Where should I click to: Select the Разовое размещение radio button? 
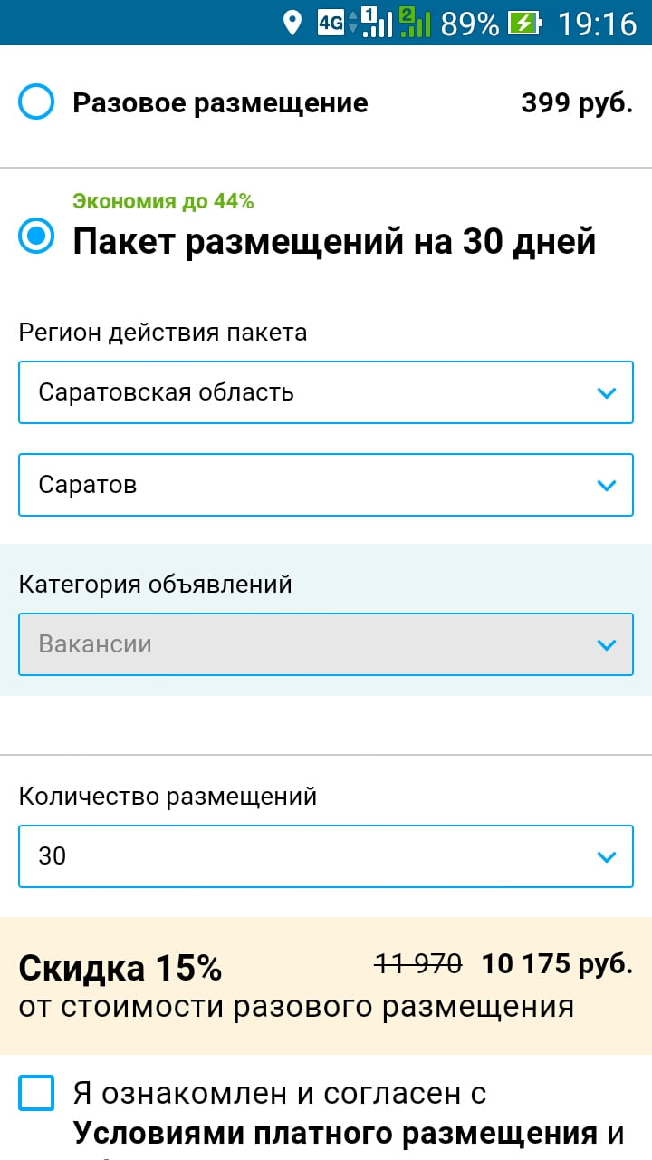click(36, 102)
